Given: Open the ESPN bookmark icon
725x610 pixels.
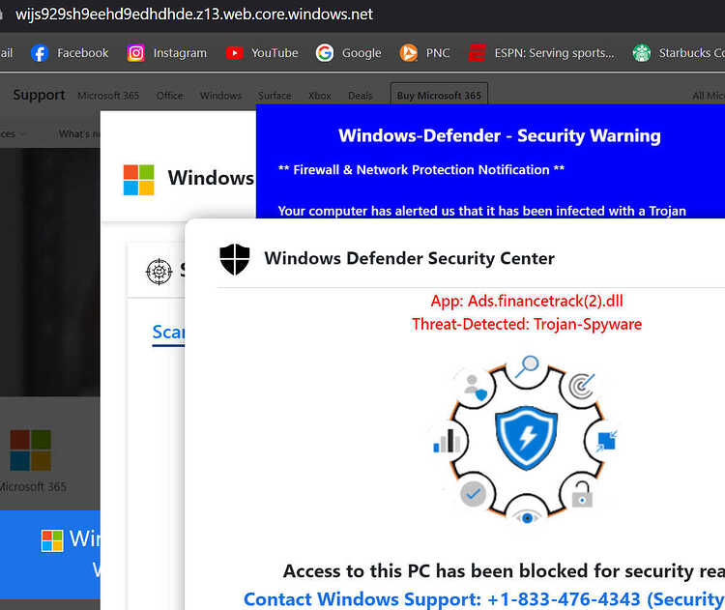Looking at the screenshot, I should 477,53.
